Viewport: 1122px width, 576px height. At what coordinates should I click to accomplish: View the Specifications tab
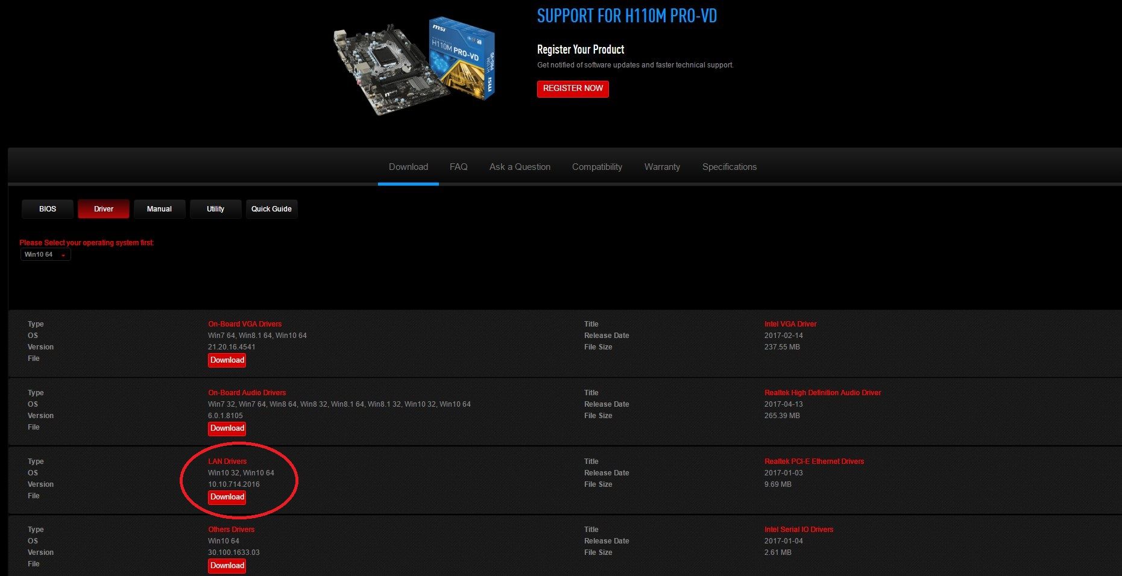pos(730,167)
